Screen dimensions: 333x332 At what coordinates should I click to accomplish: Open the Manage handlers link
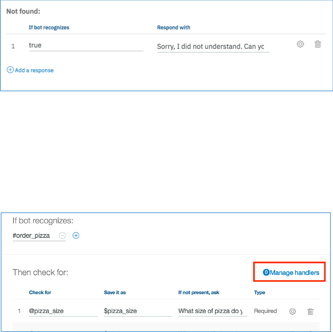pyautogui.click(x=294, y=272)
